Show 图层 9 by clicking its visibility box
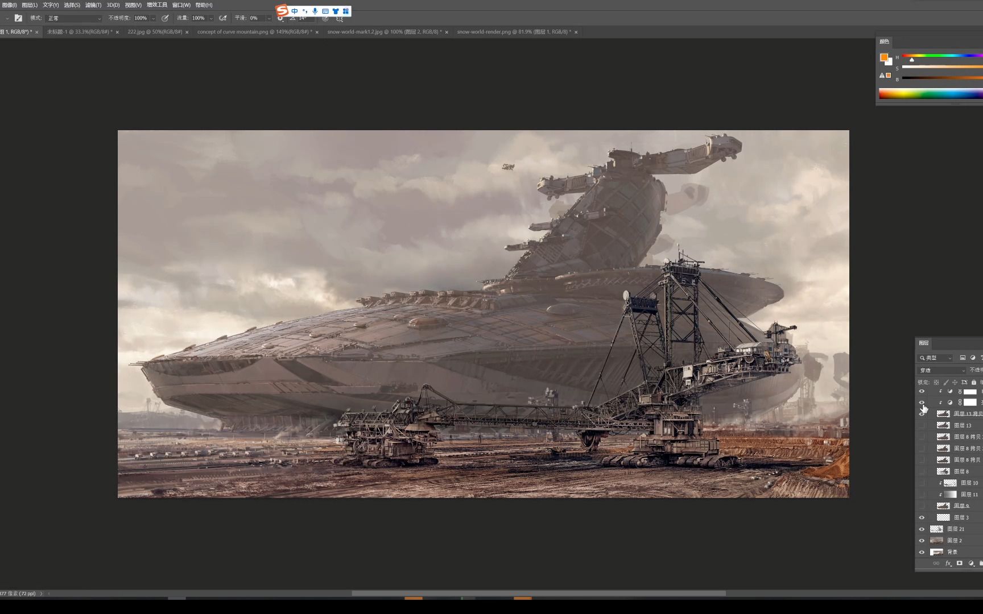The image size is (983, 614). coord(922,506)
